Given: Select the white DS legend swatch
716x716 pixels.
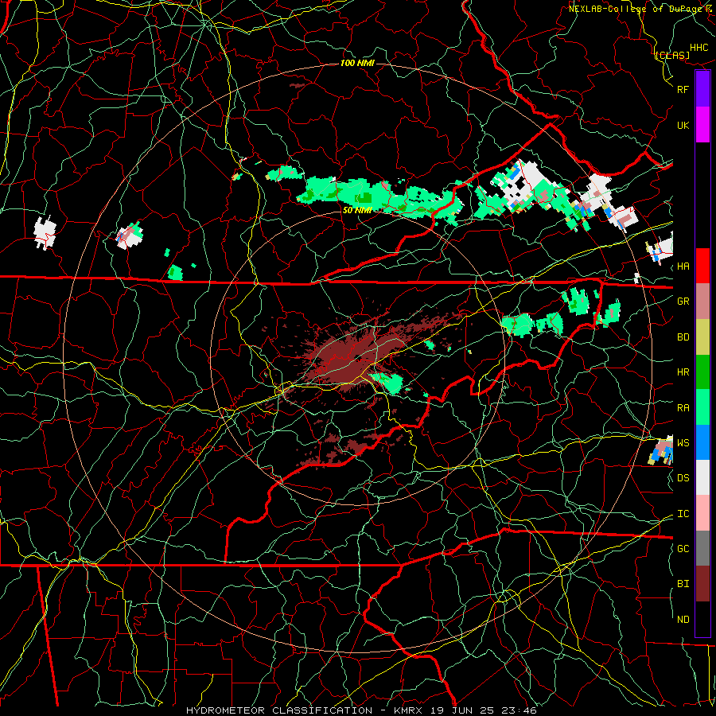Looking at the screenshot, I should coord(702,477).
